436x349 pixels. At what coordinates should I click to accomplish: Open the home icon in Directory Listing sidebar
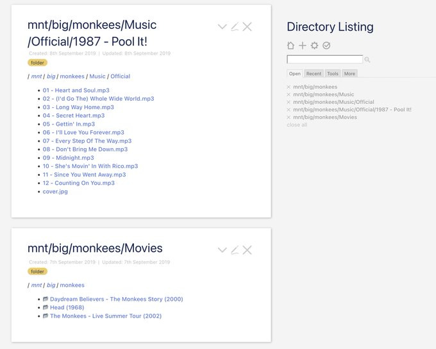point(290,46)
